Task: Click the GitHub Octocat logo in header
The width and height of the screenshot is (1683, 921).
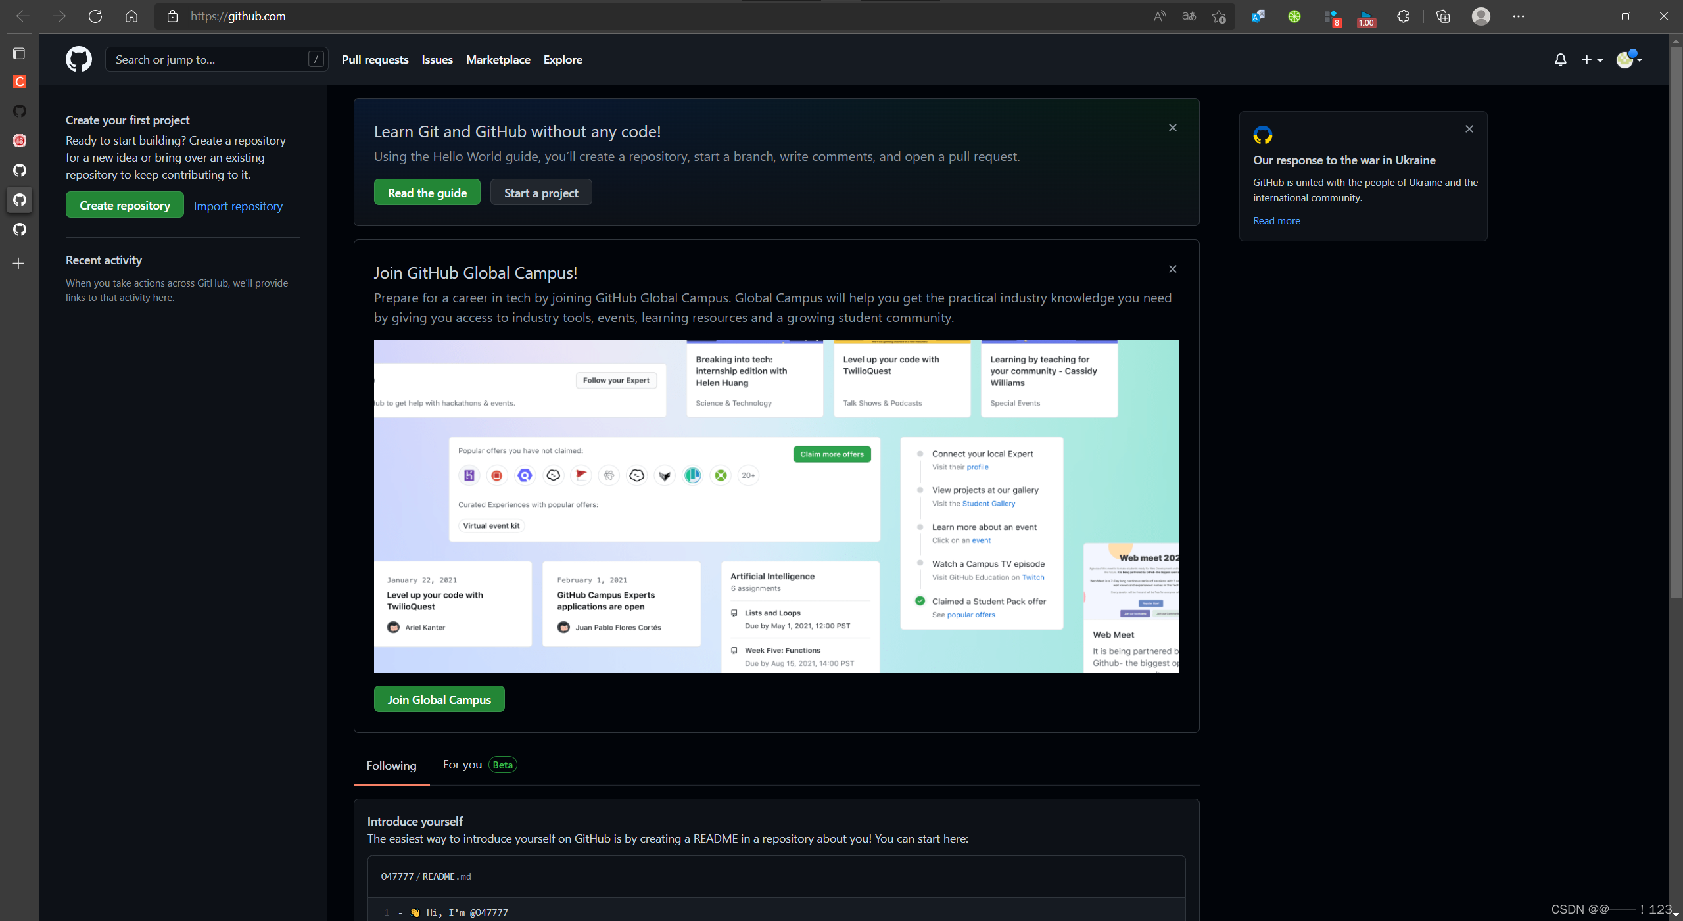Action: point(79,59)
